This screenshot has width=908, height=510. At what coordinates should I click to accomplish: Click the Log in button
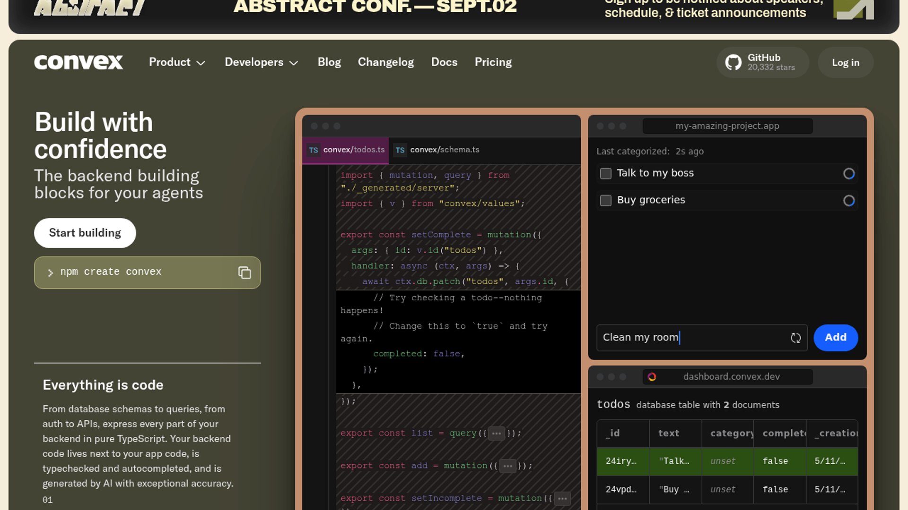pos(846,62)
